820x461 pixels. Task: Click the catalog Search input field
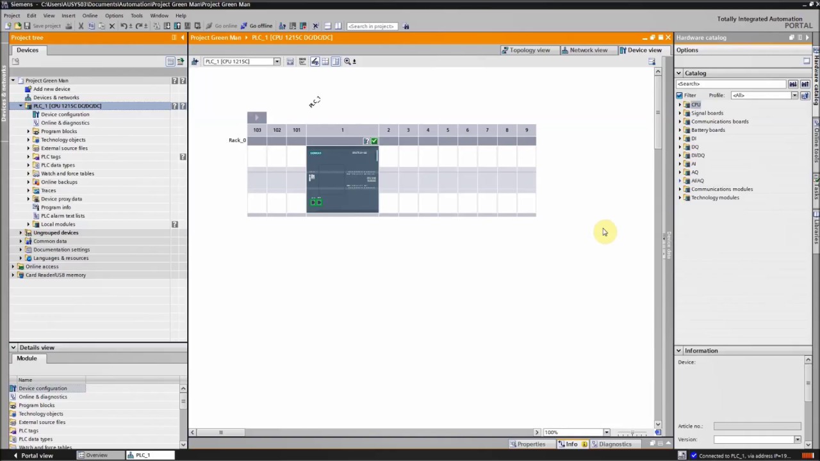731,84
